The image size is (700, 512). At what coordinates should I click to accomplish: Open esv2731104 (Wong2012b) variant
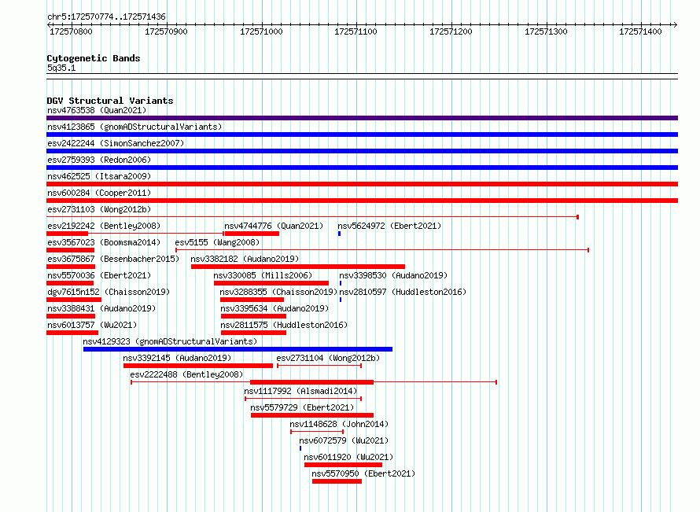click(x=328, y=358)
